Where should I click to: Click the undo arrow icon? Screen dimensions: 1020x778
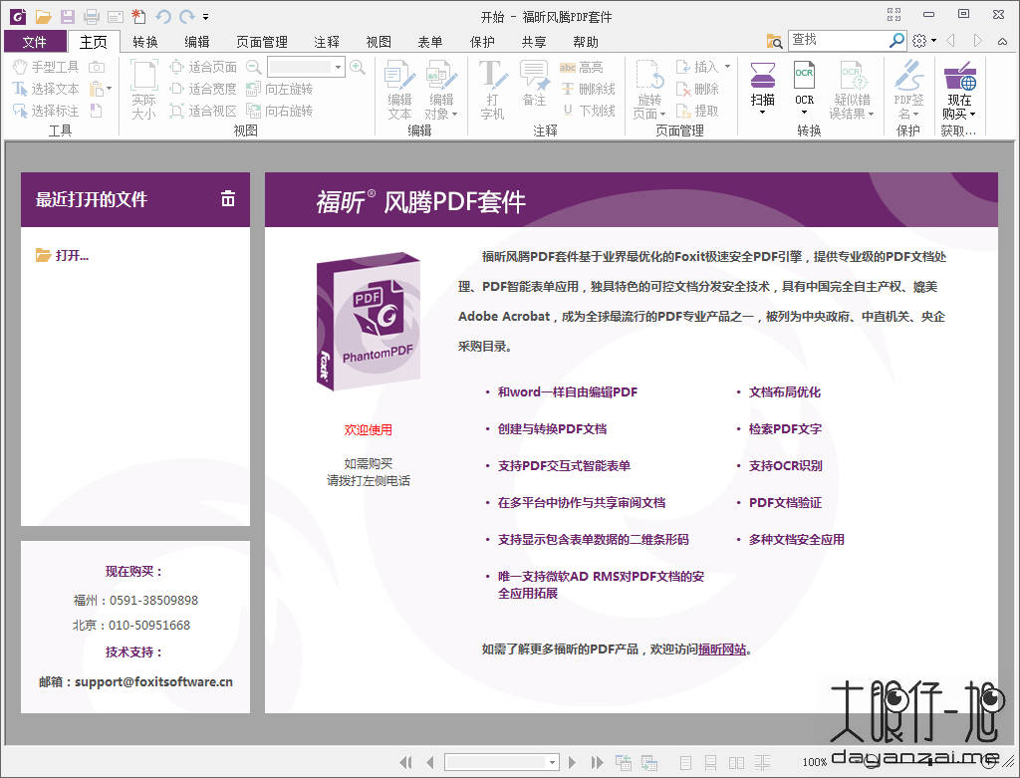(x=163, y=16)
